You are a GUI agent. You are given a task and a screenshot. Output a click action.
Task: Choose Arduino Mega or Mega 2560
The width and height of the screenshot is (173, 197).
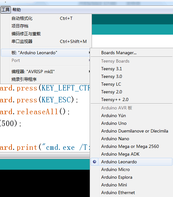pyautogui.click(x=131, y=146)
